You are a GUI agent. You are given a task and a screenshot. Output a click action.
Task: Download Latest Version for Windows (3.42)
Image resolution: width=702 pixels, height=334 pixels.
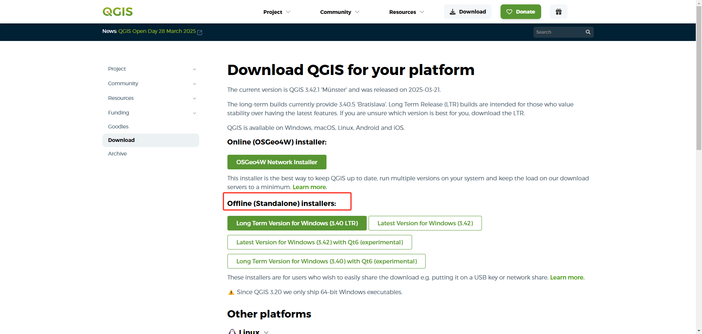coord(425,223)
